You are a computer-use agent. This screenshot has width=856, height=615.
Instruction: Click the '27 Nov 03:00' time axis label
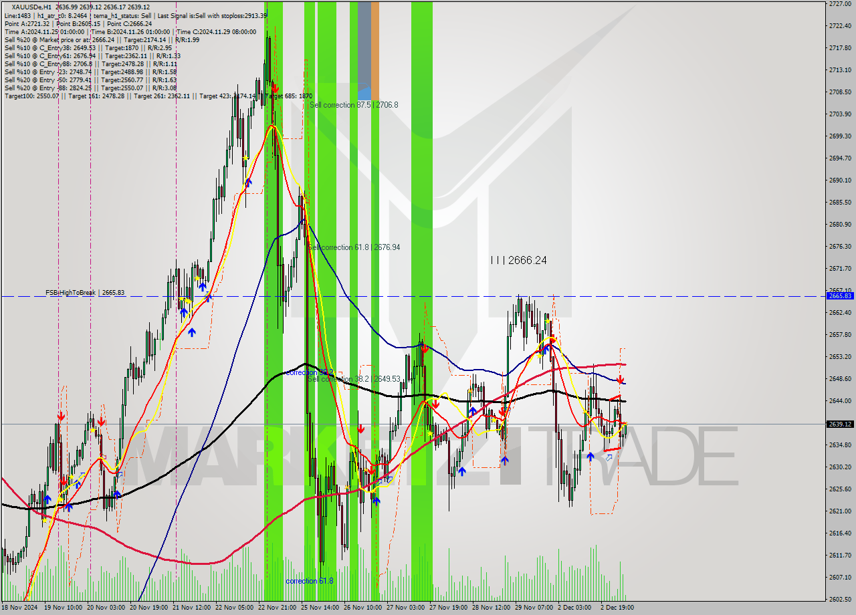pos(405,608)
